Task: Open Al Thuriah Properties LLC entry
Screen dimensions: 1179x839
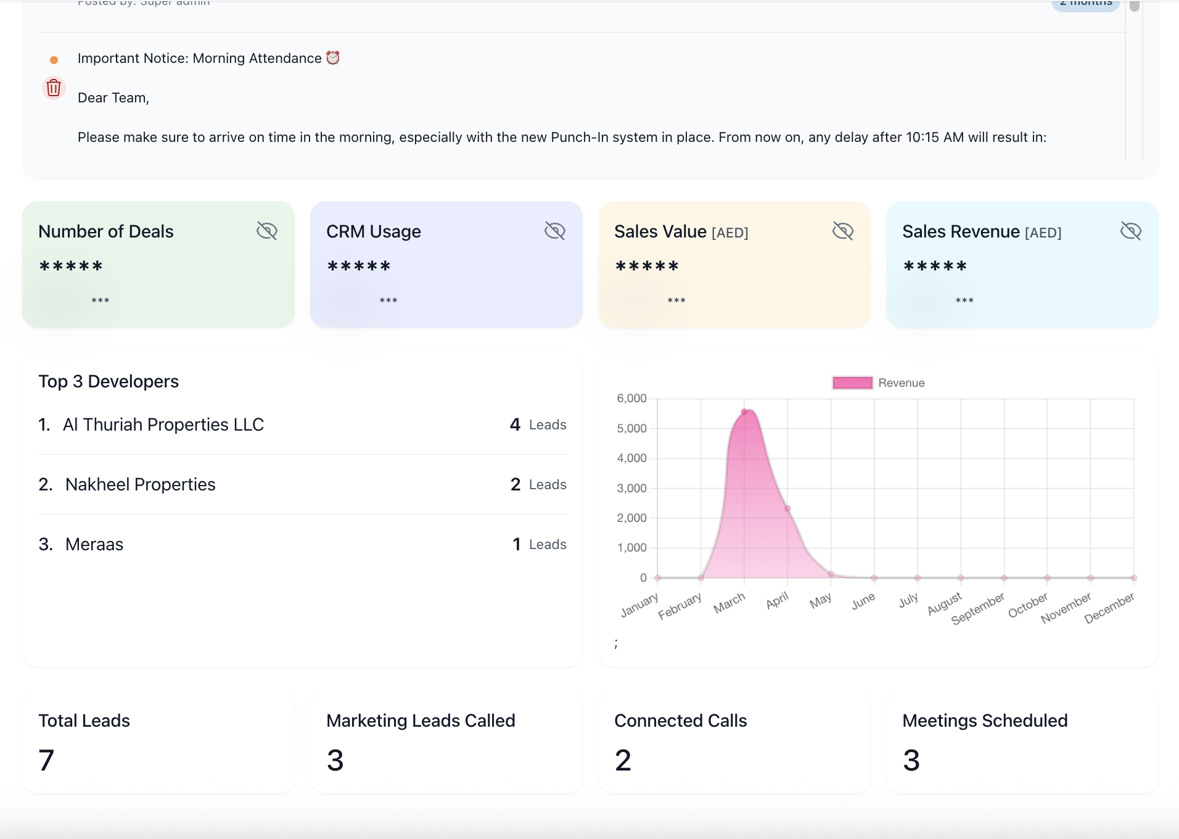Action: [x=163, y=424]
